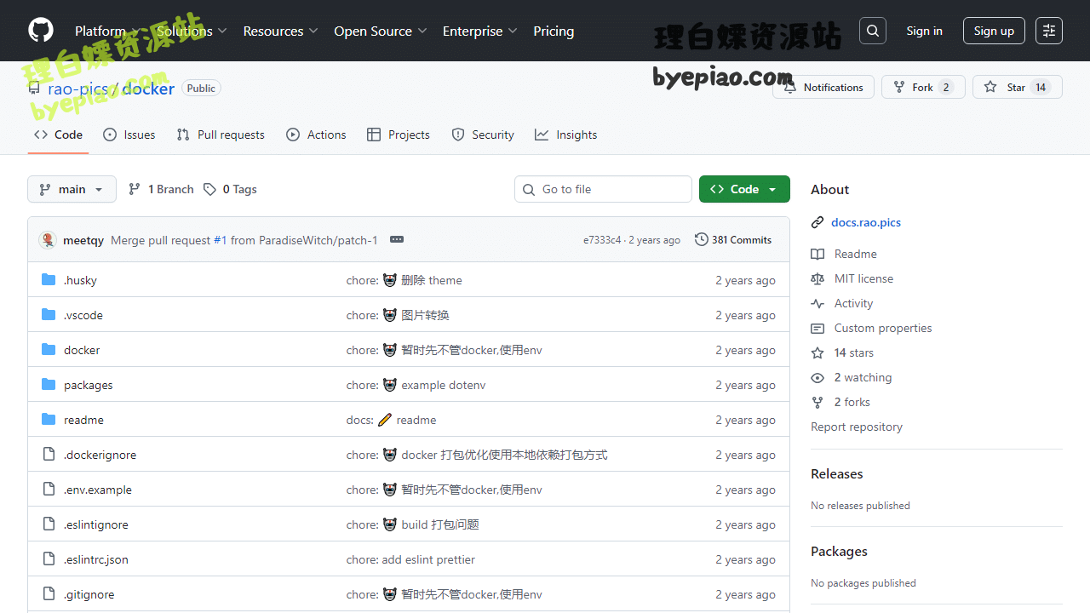
Task: Click the .vscode folder icon
Action: tap(49, 315)
